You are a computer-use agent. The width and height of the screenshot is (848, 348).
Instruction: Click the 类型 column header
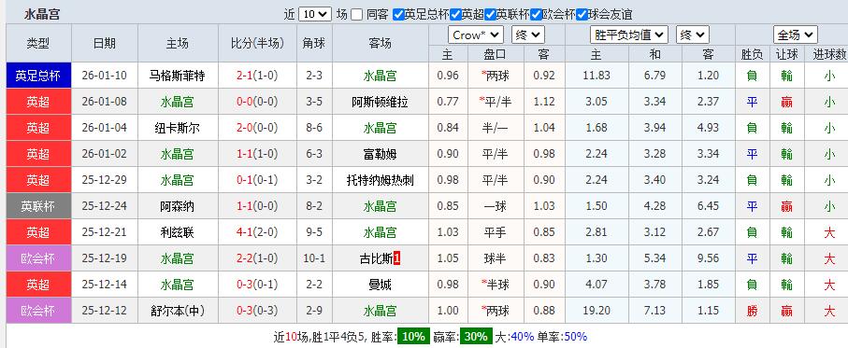38,43
